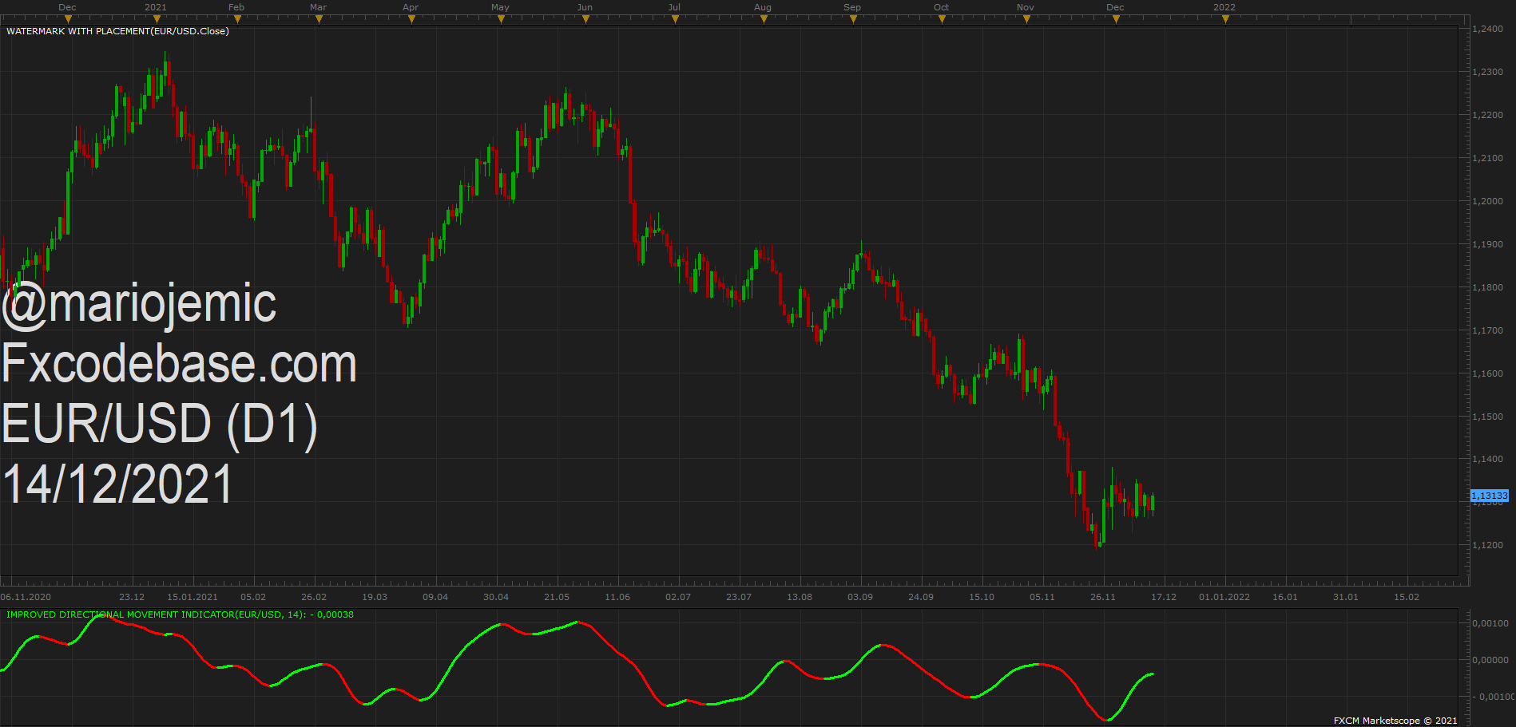This screenshot has height=727, width=1516.
Task: Click the 23.07 date axis label
Action: (739, 597)
